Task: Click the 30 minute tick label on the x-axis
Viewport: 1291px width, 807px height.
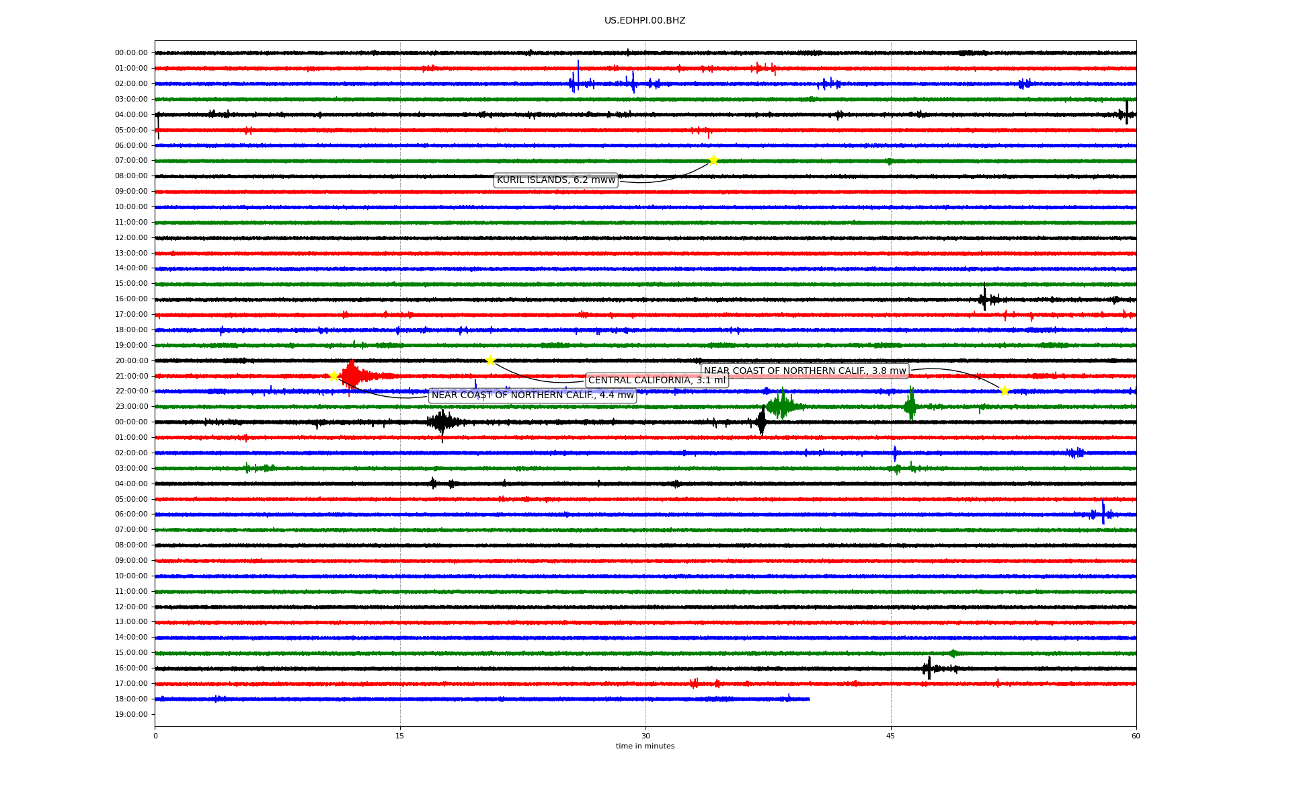Action: 645,736
